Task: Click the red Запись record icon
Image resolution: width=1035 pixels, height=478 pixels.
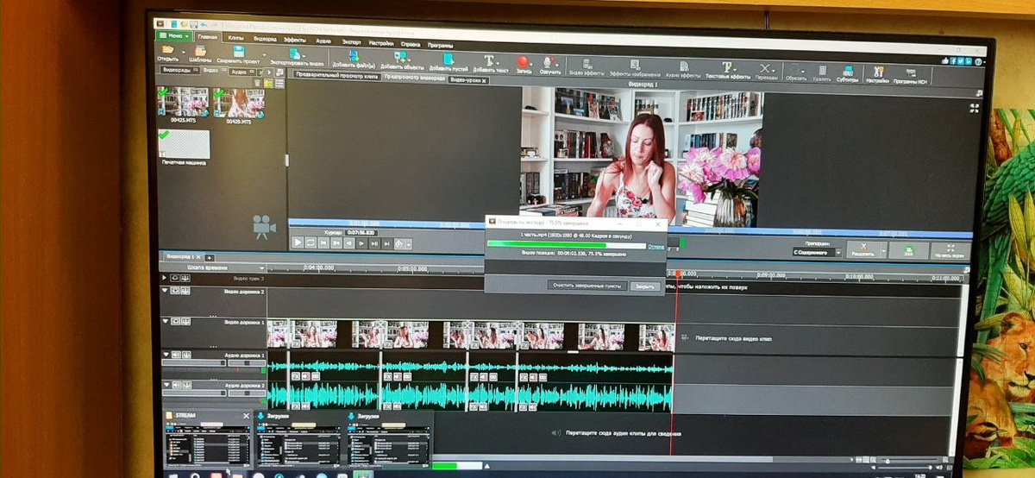Action: [523, 61]
